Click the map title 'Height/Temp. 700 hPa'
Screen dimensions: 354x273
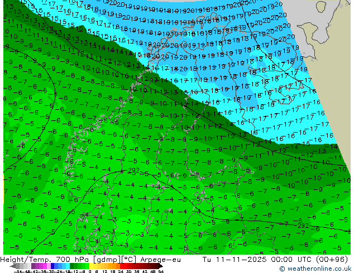[44, 260]
